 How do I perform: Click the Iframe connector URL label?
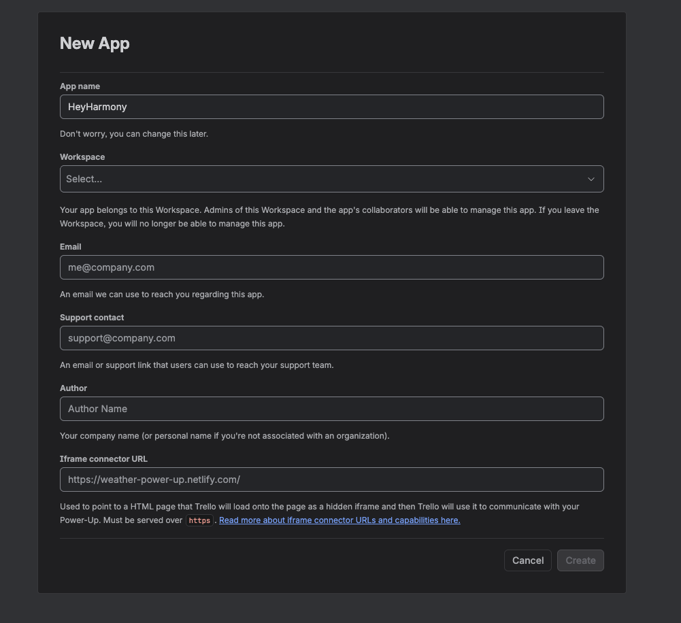pyautogui.click(x=103, y=459)
